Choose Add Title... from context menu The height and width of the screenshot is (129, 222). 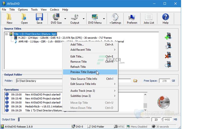coord(90,45)
